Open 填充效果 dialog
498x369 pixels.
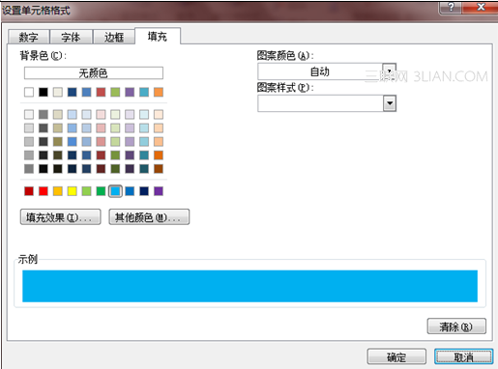(x=60, y=217)
